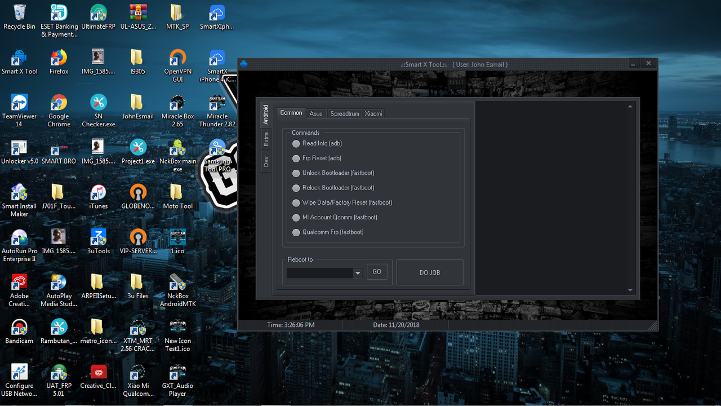Launch 3uTools desktop icon
The width and height of the screenshot is (721, 406).
pos(99,242)
